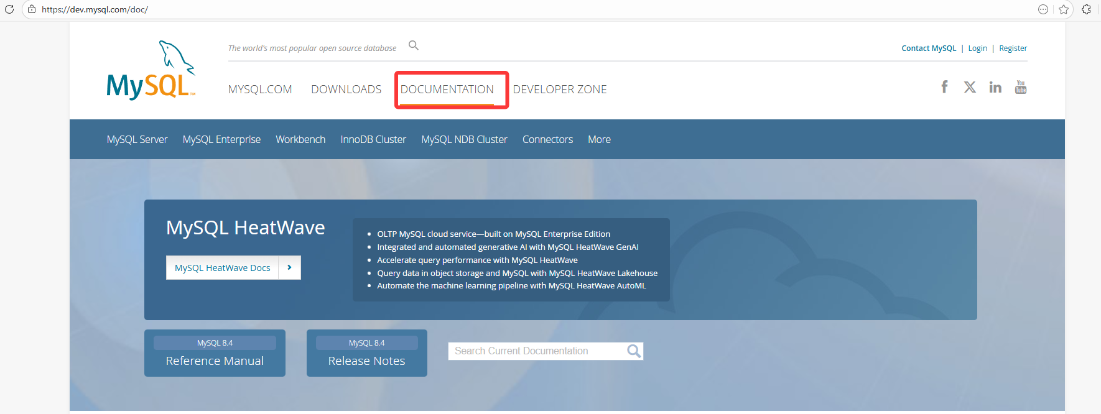This screenshot has width=1101, height=414.
Task: Click tagline 'The world's most popular open source database'
Action: click(312, 48)
